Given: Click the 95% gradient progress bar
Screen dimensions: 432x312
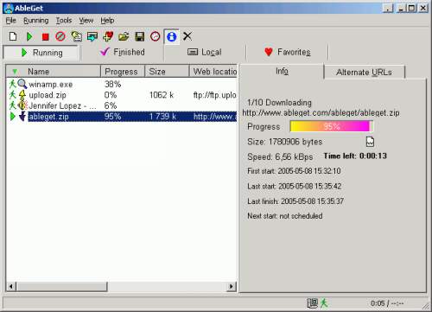Looking at the screenshot, I should tap(332, 126).
